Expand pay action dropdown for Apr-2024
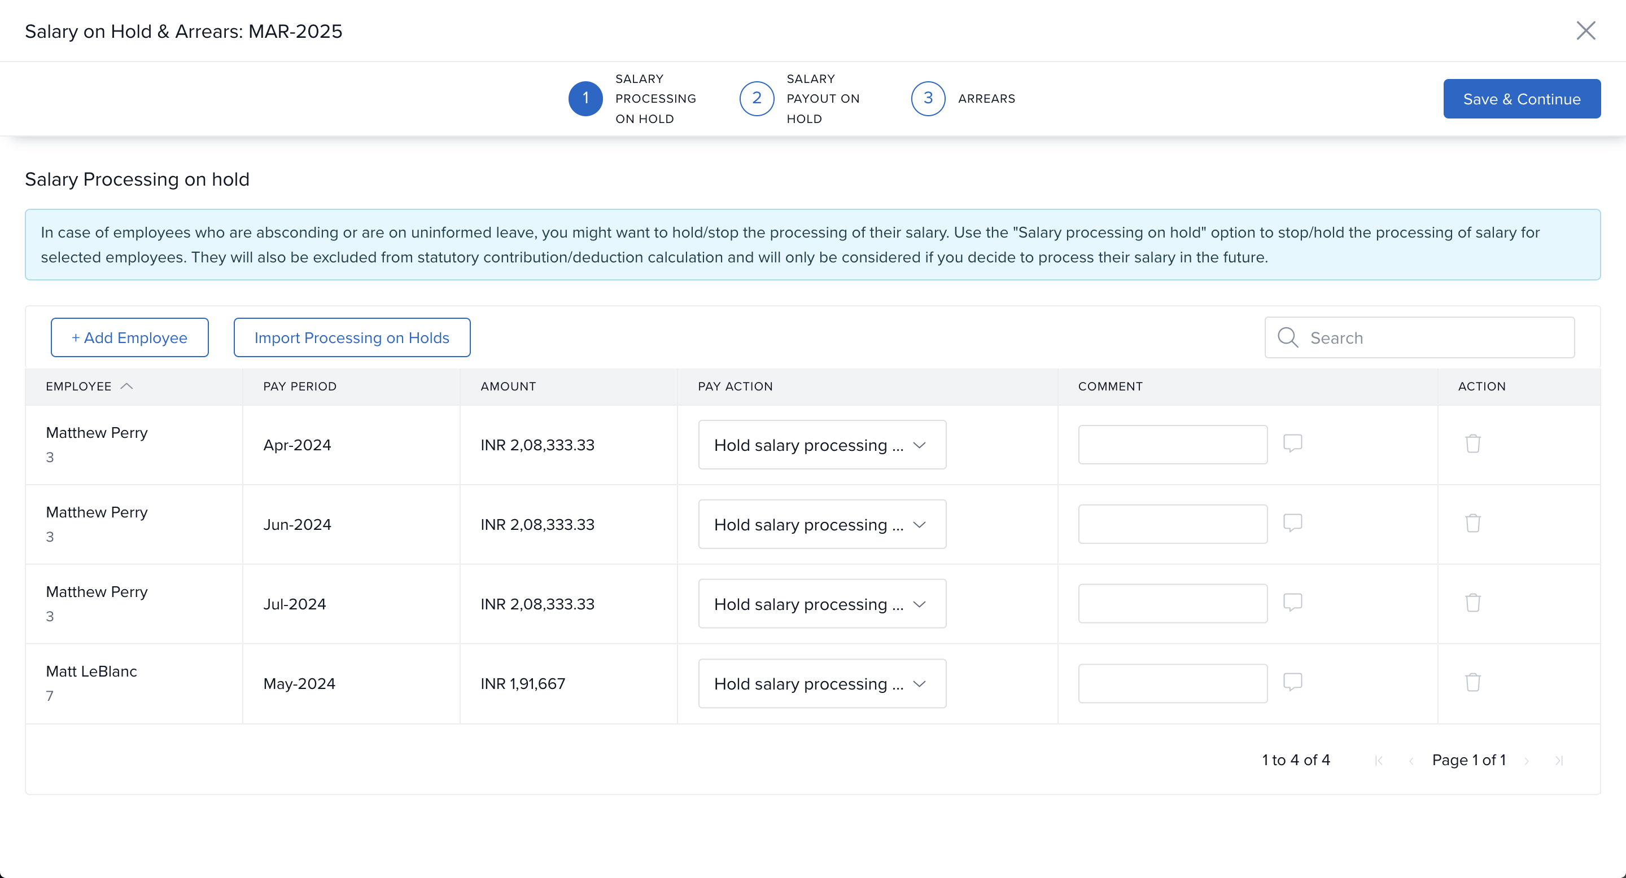Viewport: 1626px width, 878px height. click(x=821, y=445)
